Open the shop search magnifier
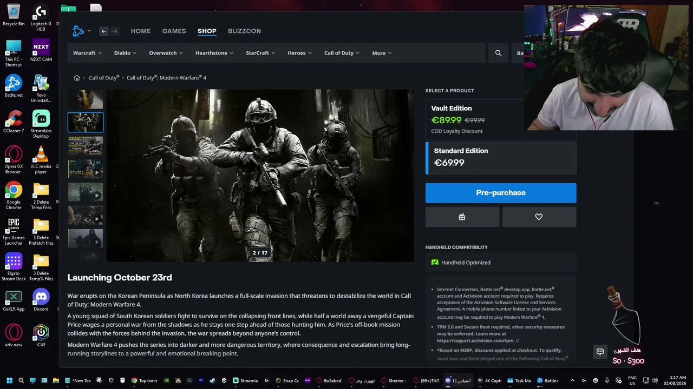Viewport: 693px width, 389px height. click(x=498, y=53)
